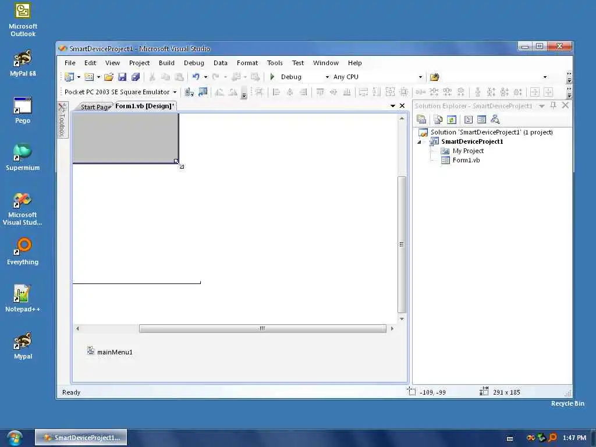Click the New Project toolbar icon
This screenshot has height=447, width=596.
pos(69,77)
